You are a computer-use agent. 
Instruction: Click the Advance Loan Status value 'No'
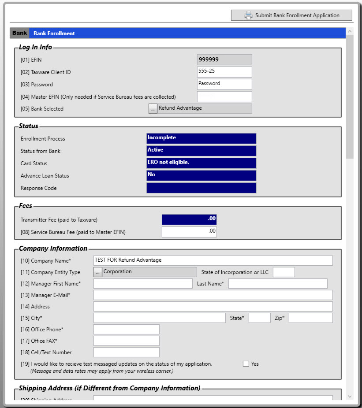click(x=202, y=176)
